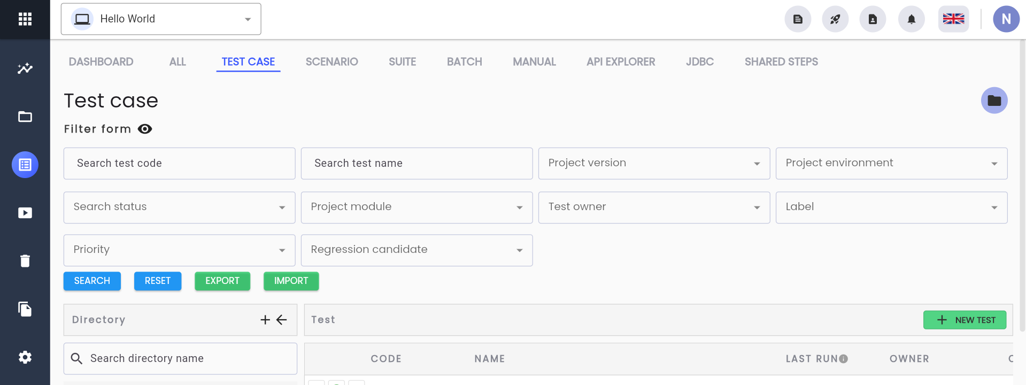Click LAST RUN info icon
Image resolution: width=1026 pixels, height=385 pixels.
[x=844, y=359]
